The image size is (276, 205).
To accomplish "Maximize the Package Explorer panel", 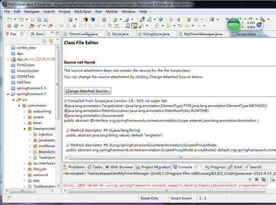I will tap(57, 33).
